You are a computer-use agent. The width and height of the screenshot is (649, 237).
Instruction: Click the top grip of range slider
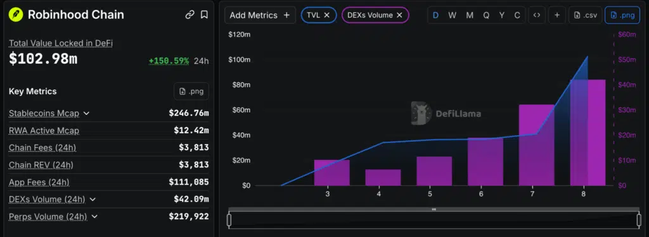434,209
